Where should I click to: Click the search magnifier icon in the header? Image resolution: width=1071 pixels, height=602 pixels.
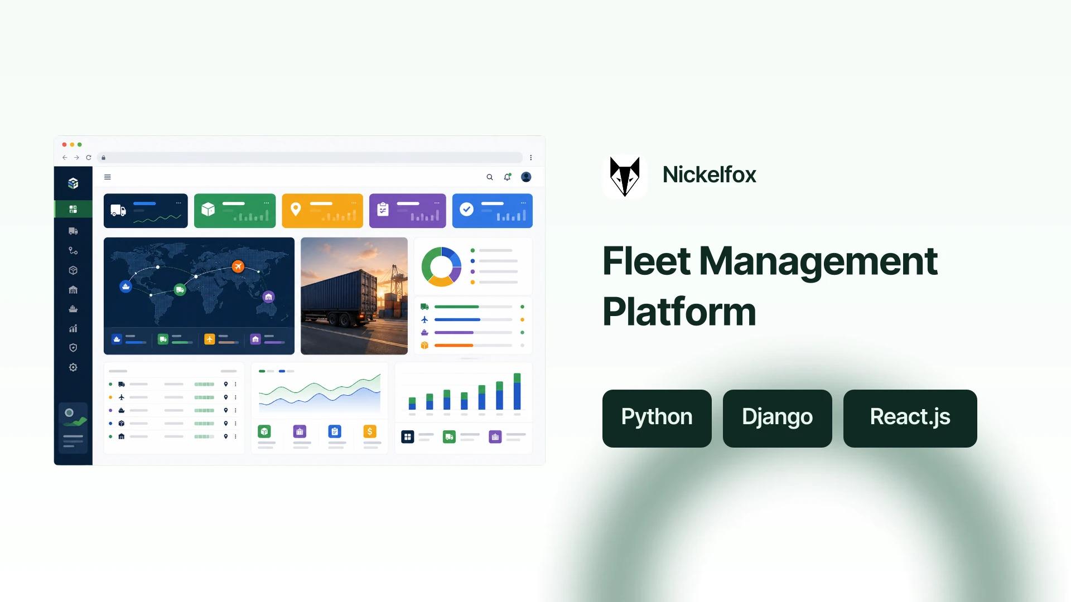point(490,177)
